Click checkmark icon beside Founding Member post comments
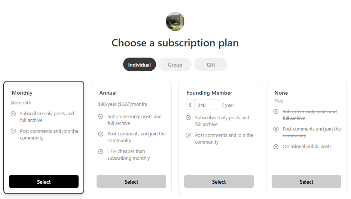 click(x=188, y=135)
